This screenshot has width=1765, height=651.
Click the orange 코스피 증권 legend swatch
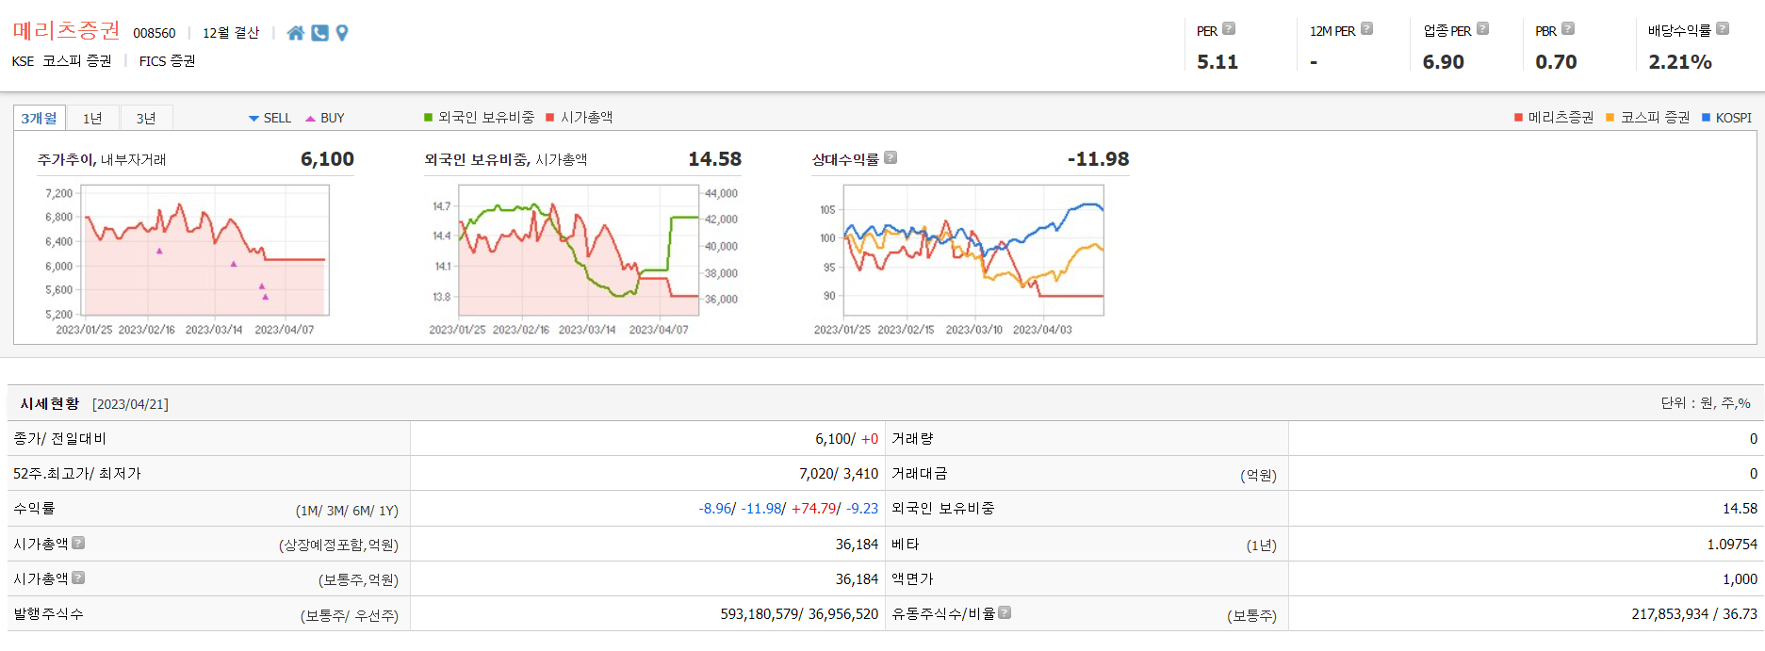pyautogui.click(x=1610, y=118)
